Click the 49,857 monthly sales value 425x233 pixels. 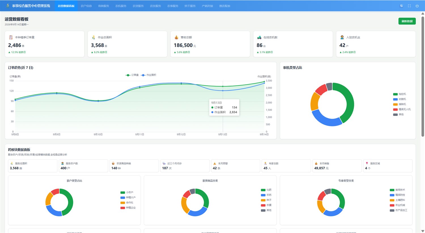tap(319, 168)
